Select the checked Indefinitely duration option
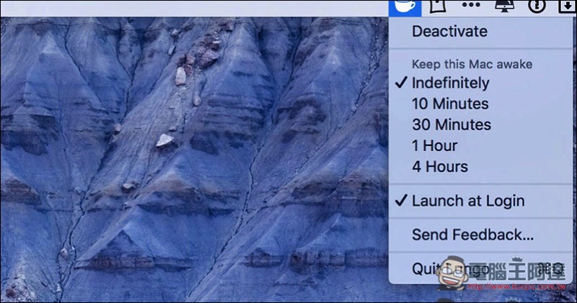The width and height of the screenshot is (577, 303). [x=450, y=83]
